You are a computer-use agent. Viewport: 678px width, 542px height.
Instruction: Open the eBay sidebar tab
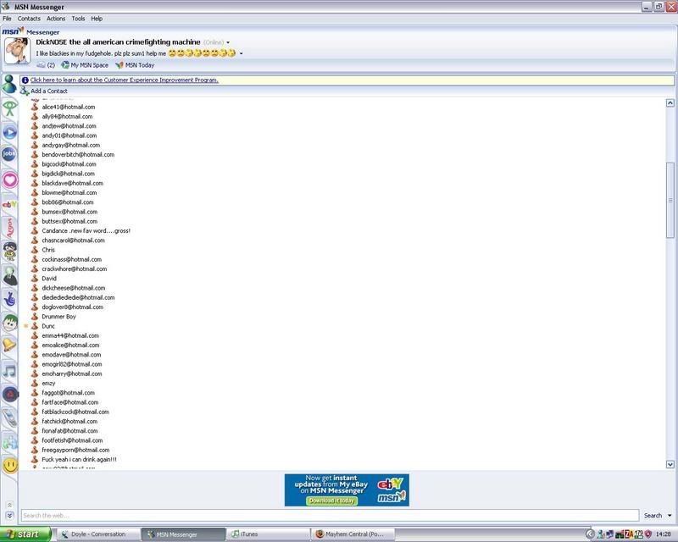point(9,204)
